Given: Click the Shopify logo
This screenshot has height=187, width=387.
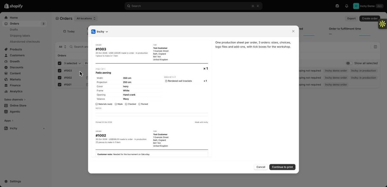Looking at the screenshot, I should (14, 6).
